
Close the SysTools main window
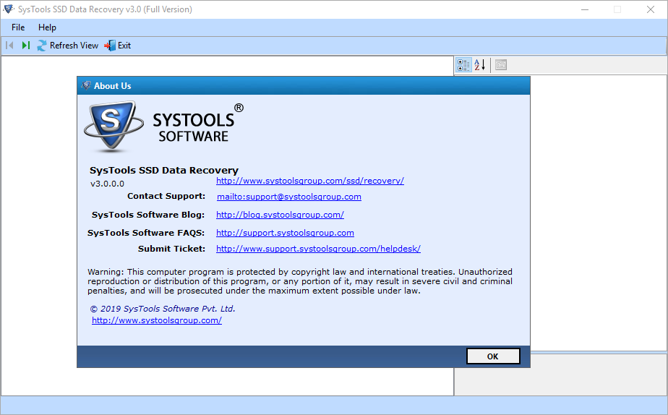tap(651, 9)
